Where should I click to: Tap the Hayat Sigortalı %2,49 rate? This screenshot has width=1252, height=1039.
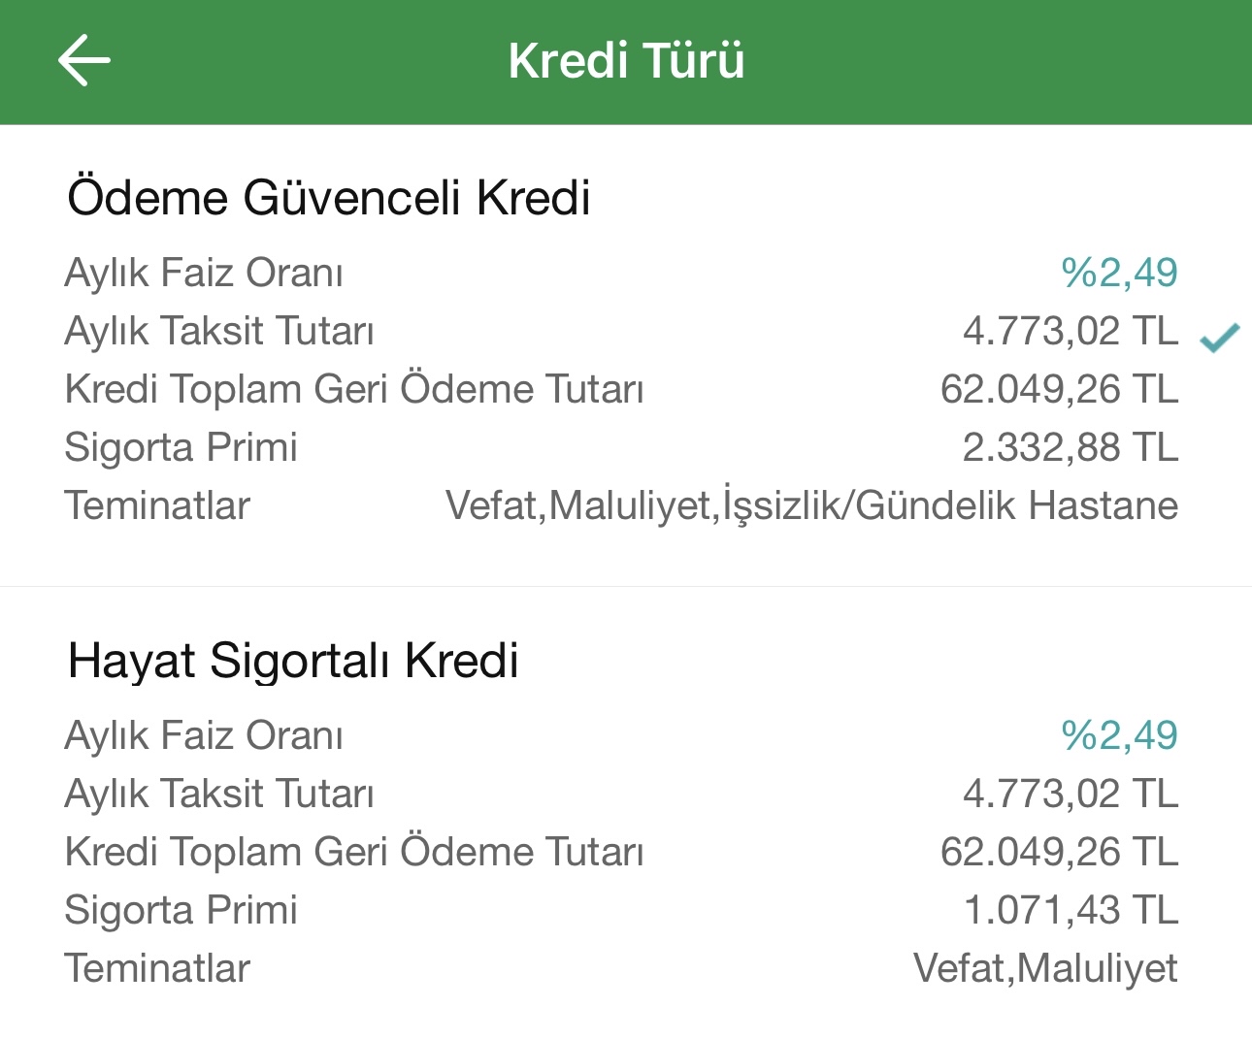click(x=1119, y=735)
